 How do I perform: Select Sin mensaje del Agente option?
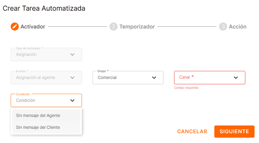coord(46,116)
